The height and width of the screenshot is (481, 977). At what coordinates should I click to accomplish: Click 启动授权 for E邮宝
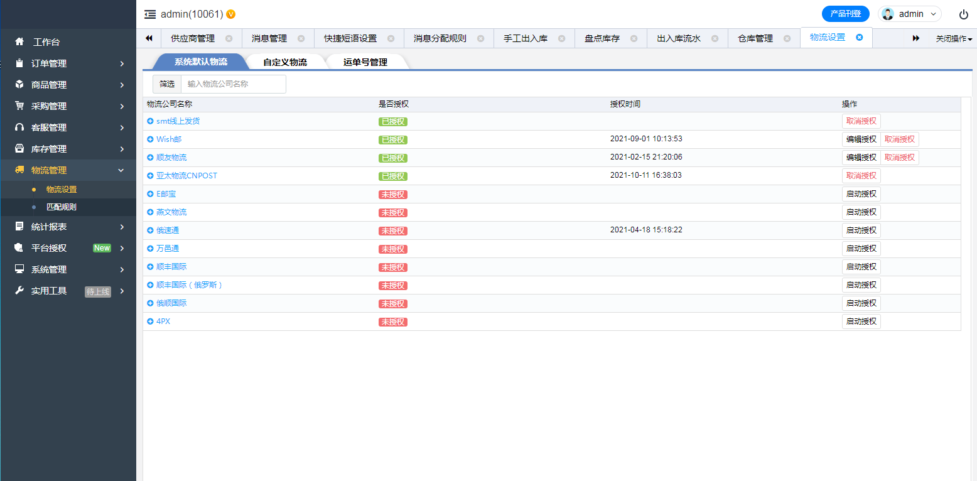point(861,194)
